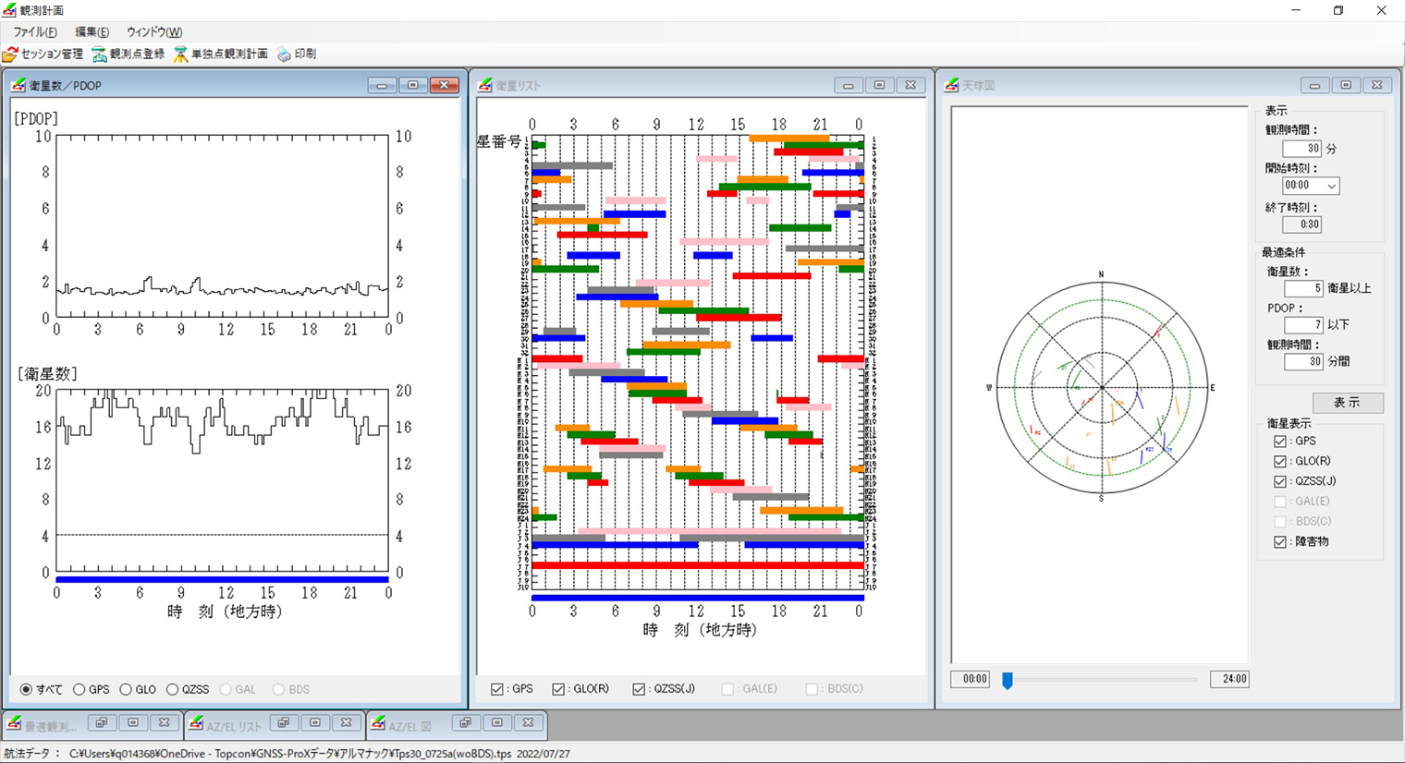Maximize the minimized AZ/EL リスト window

(315, 722)
